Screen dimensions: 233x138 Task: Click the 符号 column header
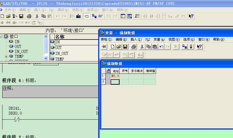click(124, 71)
